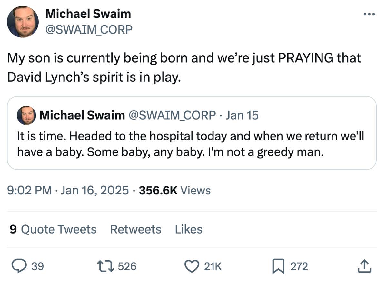Click the small avatar in the quoted tweet
The image size is (387, 281).
26,115
